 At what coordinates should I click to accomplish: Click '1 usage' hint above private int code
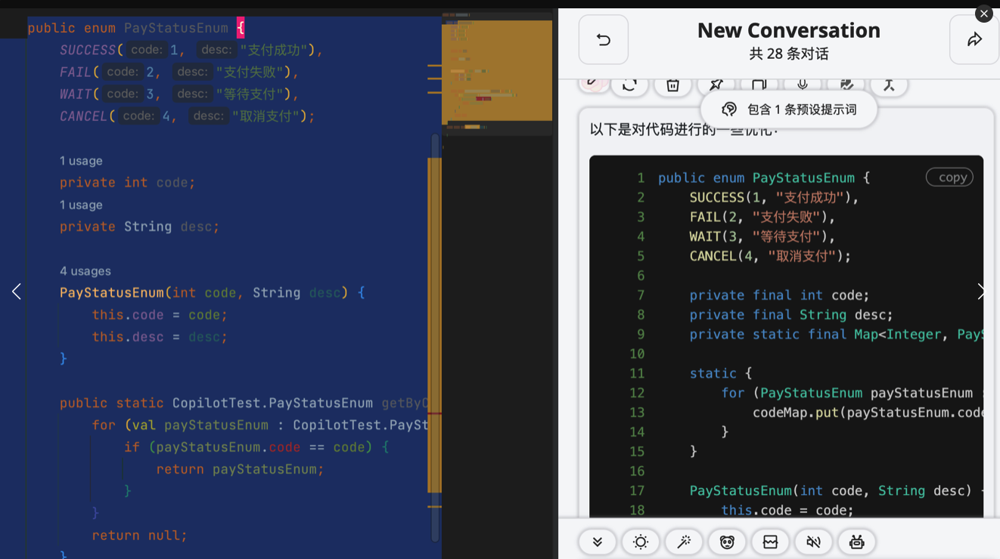(x=81, y=160)
